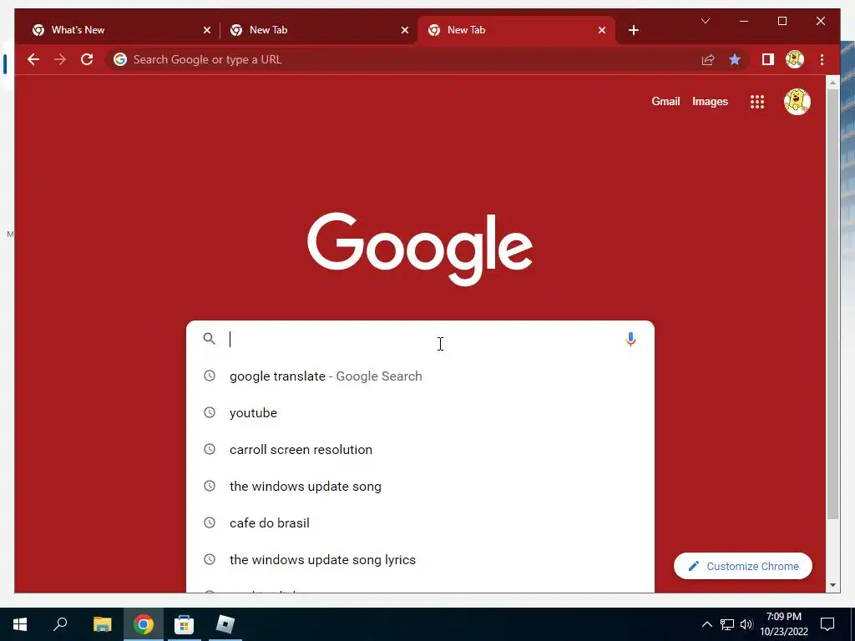Click Chrome icon in taskbar
Viewport: 855px width, 641px height.
point(144,624)
